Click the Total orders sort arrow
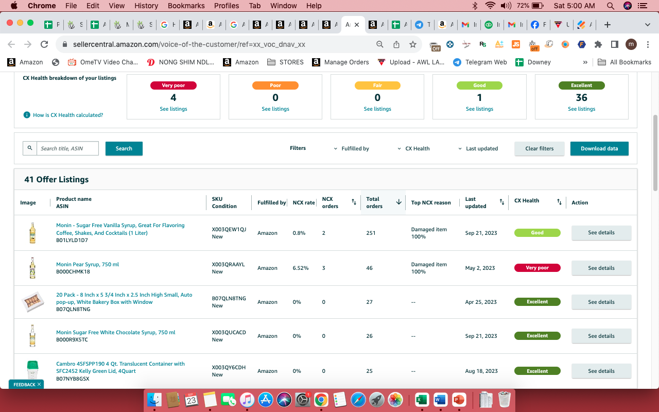 pos(398,202)
